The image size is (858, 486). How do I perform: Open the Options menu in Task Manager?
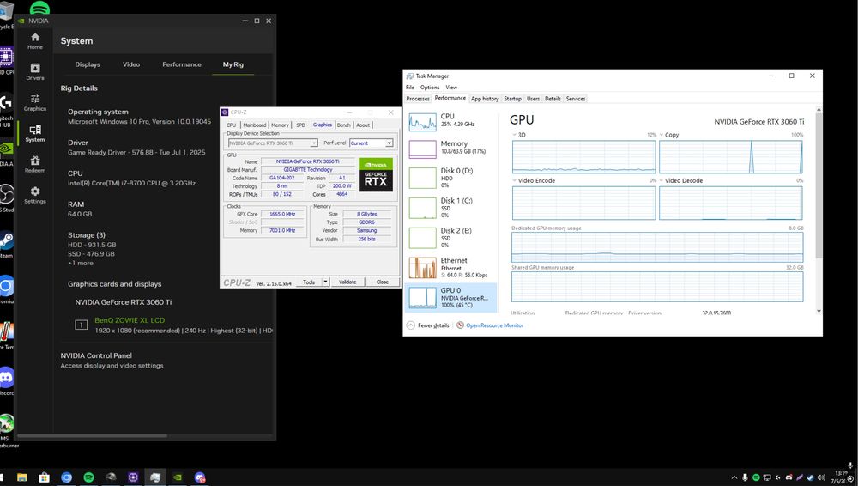click(430, 87)
